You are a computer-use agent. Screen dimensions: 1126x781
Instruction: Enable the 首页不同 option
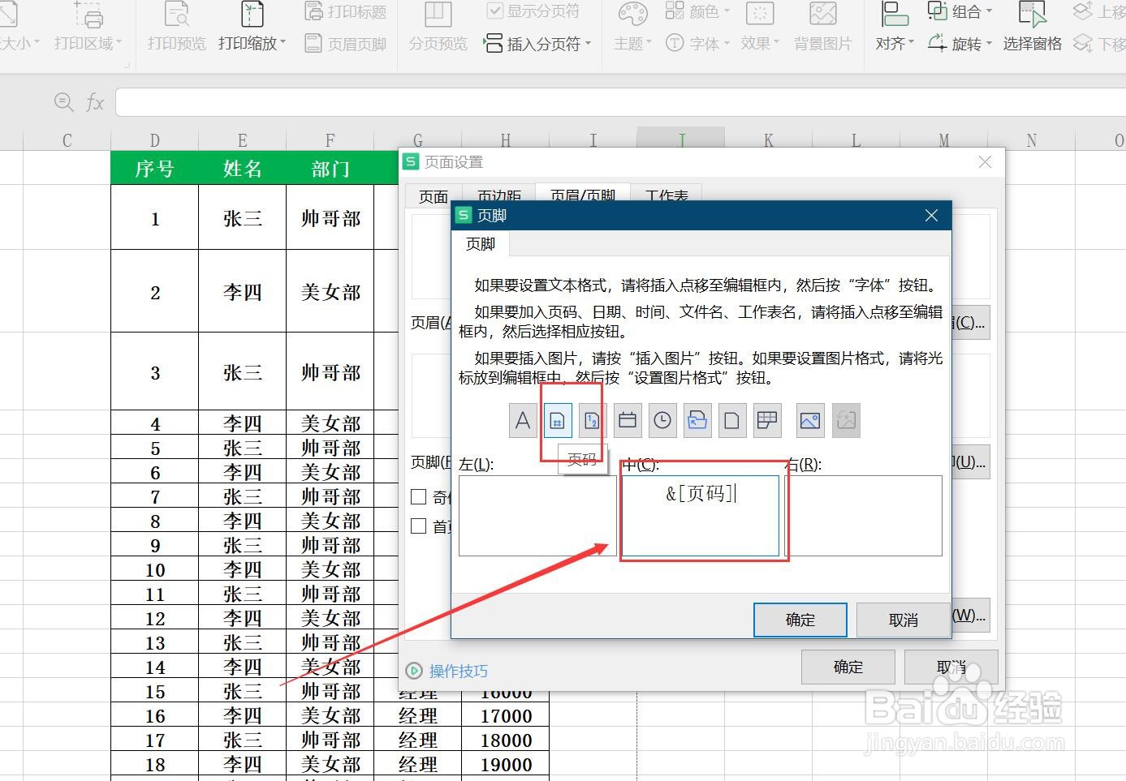click(x=419, y=526)
